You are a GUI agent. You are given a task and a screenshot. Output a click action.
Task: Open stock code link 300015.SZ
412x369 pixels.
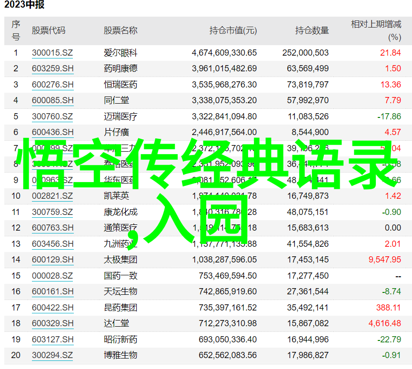click(52, 53)
